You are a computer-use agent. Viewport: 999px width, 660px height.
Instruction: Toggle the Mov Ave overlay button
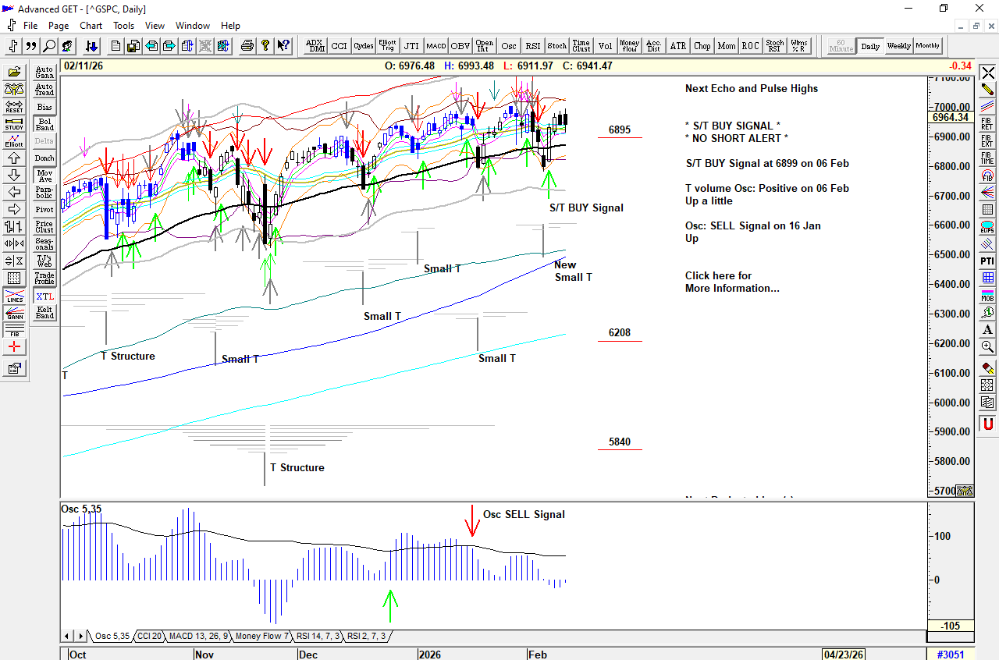click(44, 176)
